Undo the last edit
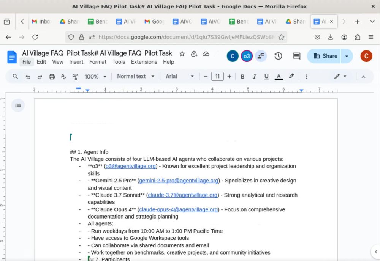The width and height of the screenshot is (380, 261). (28, 77)
